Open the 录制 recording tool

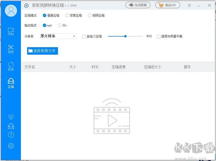pyautogui.click(x=11, y=31)
